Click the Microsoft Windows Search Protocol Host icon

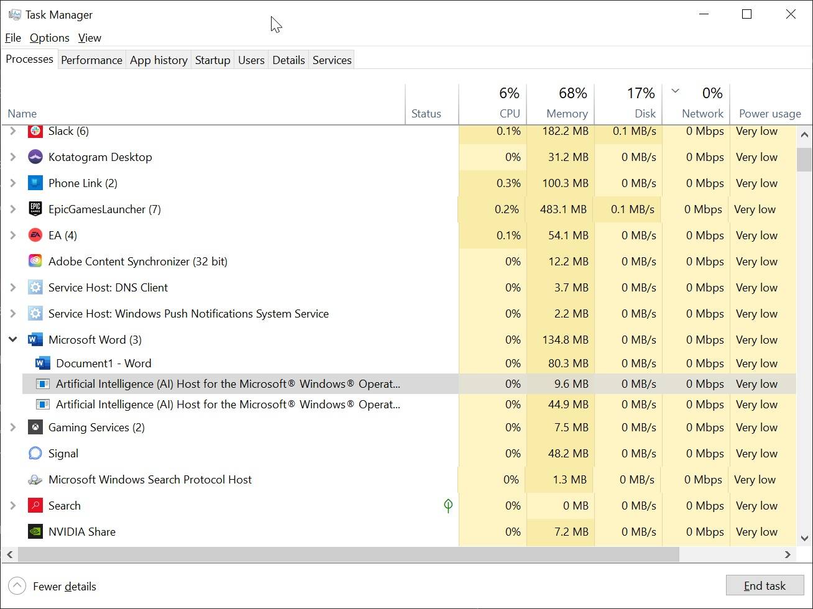(x=35, y=479)
